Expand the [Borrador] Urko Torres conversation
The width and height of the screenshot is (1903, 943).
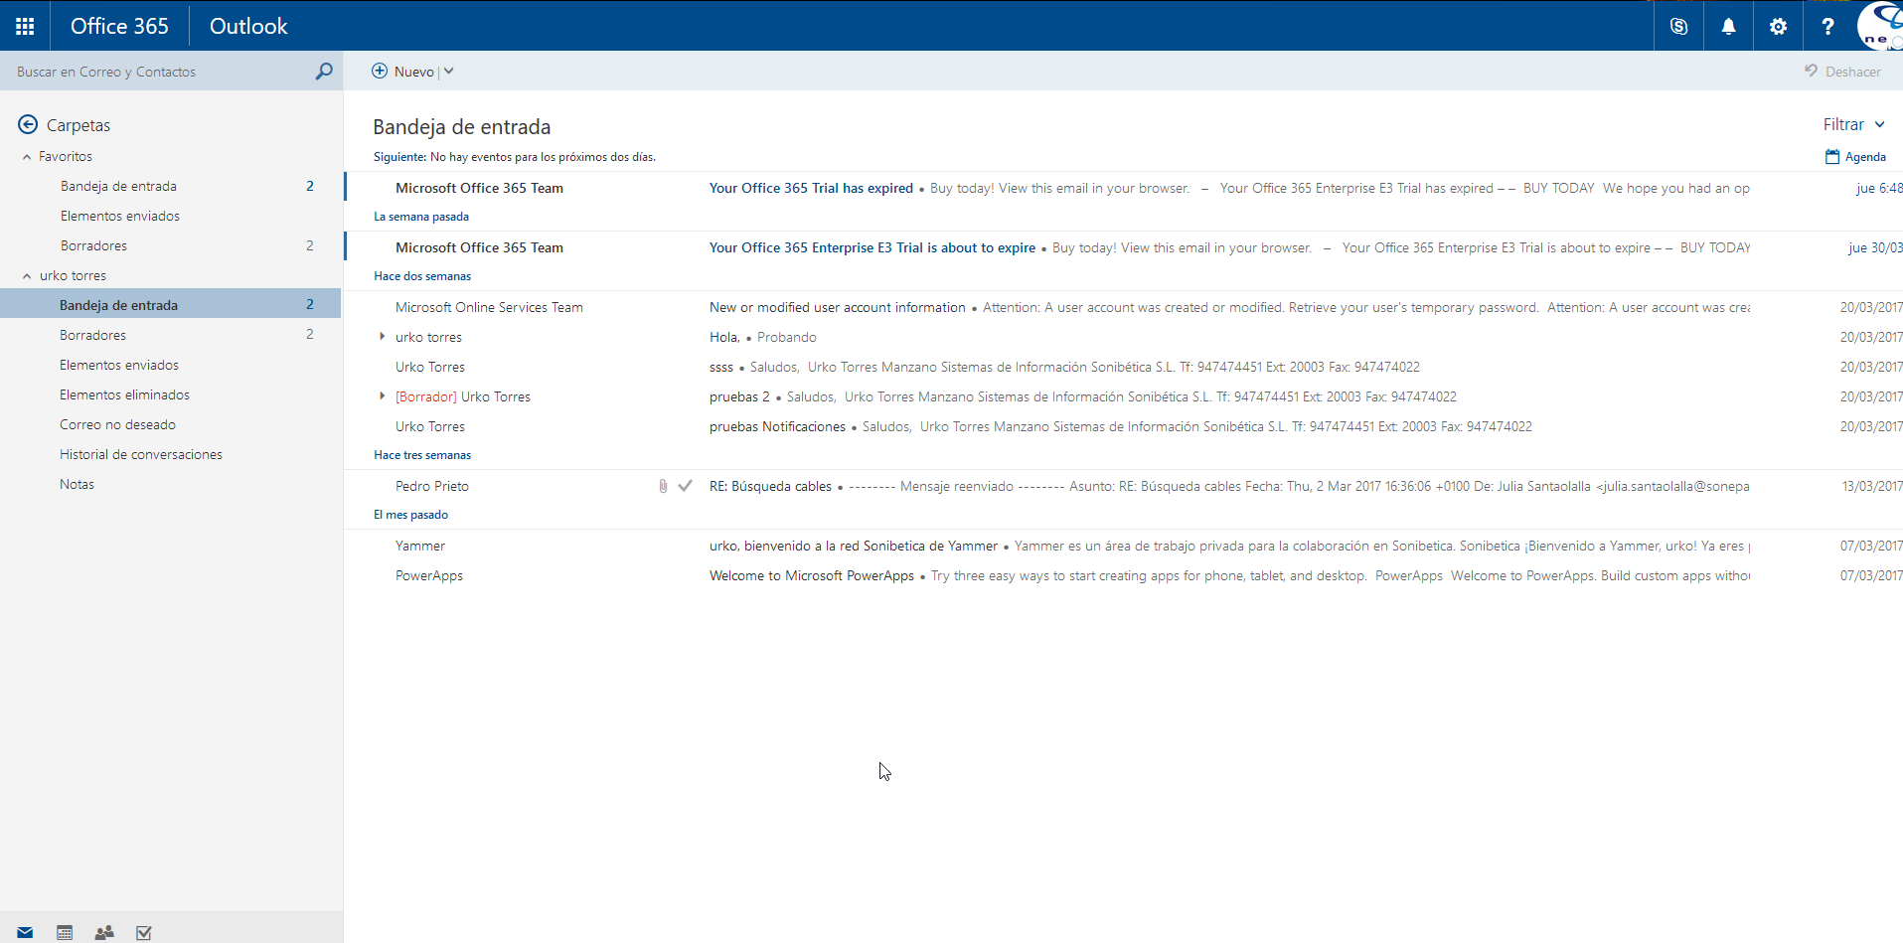(x=383, y=396)
